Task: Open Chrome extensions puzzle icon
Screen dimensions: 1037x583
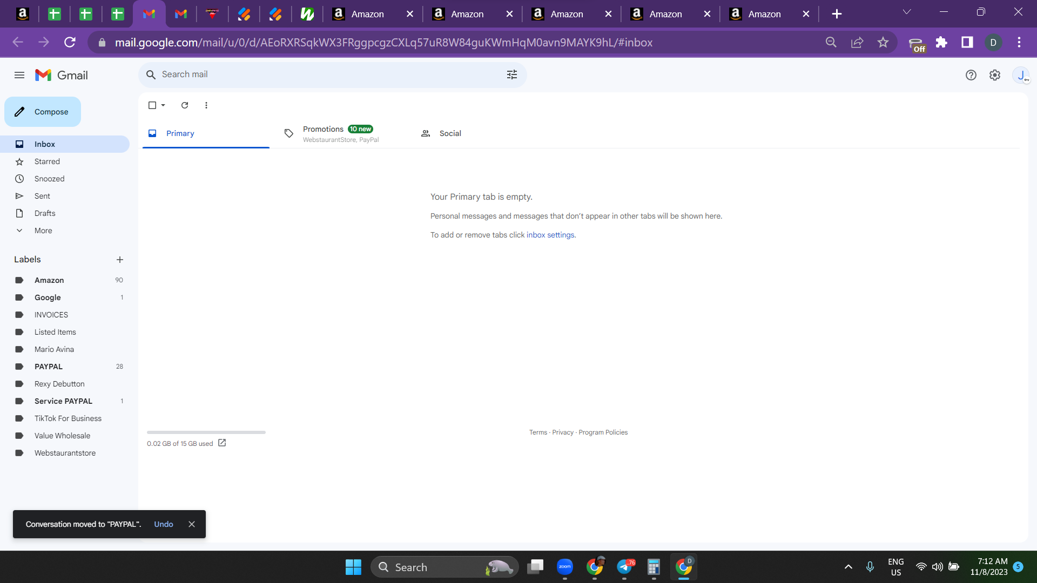Action: [941, 42]
